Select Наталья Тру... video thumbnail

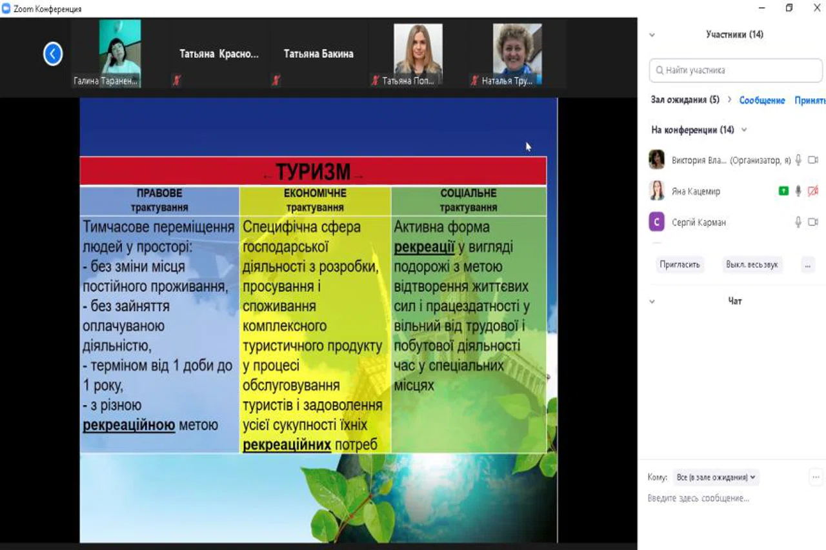click(517, 54)
